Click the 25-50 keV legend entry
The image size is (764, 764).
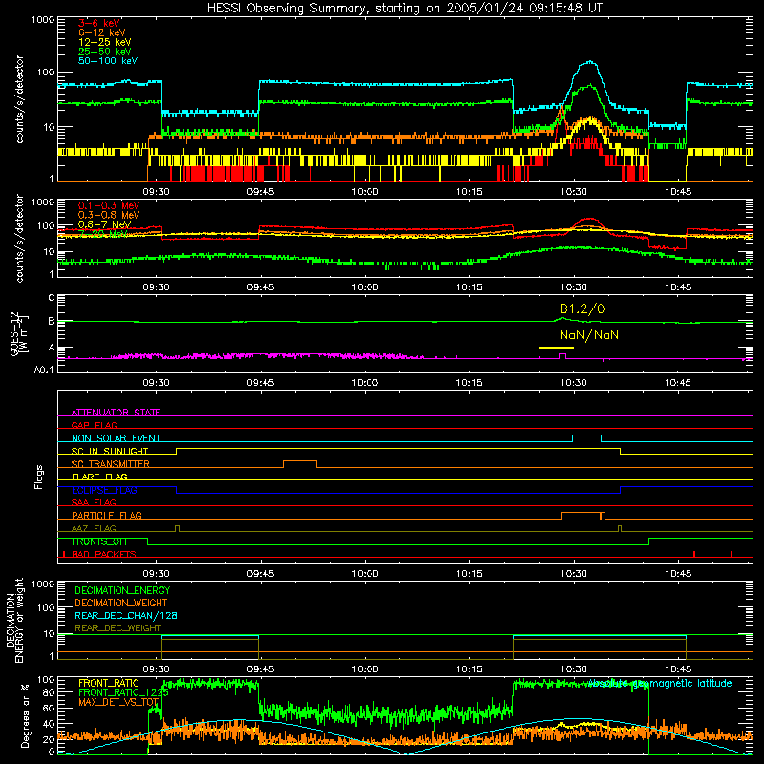pos(105,52)
